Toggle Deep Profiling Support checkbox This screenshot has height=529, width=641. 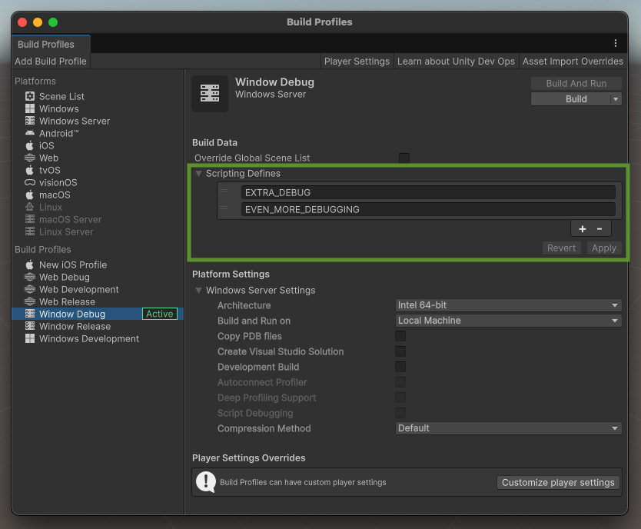coord(400,398)
